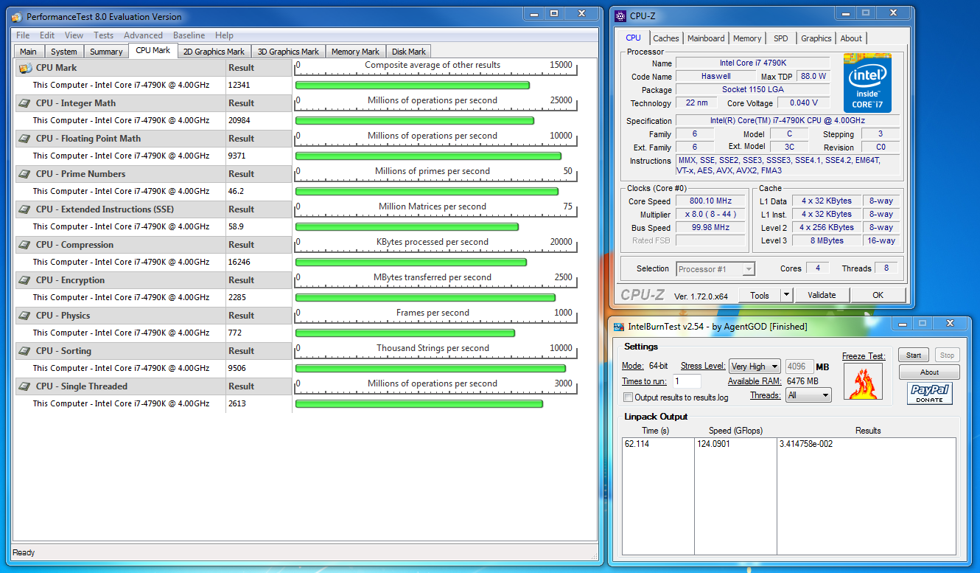Open the Processor #1 selection dropdown
The width and height of the screenshot is (980, 573).
(715, 269)
